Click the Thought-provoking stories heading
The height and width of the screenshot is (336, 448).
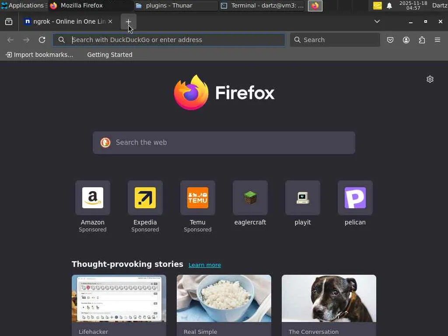[127, 264]
